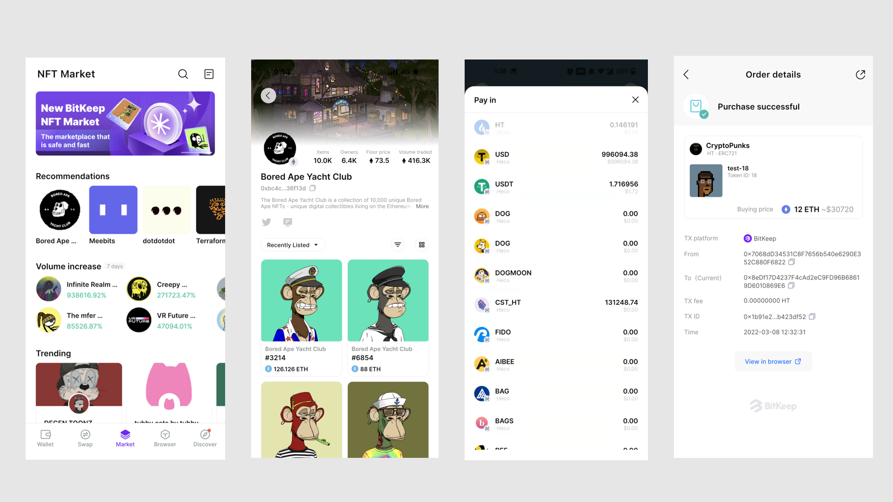893x502 pixels.
Task: Click View in browser link
Action: (x=773, y=362)
